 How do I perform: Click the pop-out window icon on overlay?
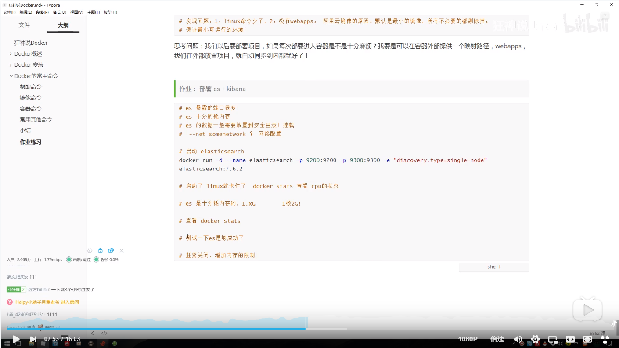[x=111, y=251]
